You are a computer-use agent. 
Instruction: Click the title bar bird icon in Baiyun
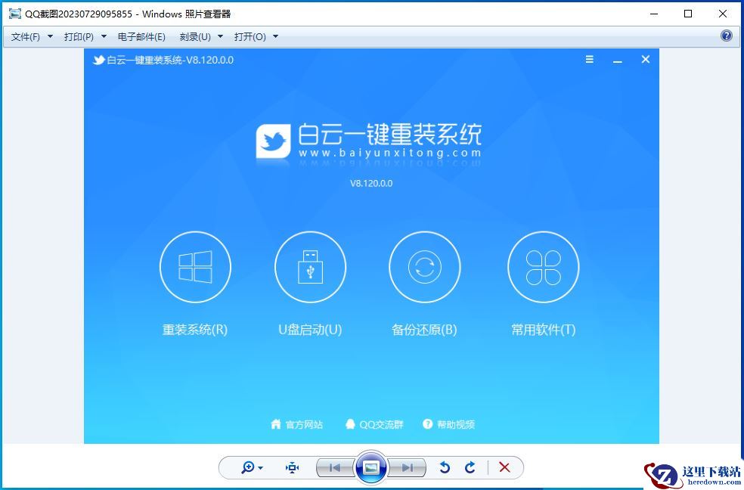click(98, 60)
